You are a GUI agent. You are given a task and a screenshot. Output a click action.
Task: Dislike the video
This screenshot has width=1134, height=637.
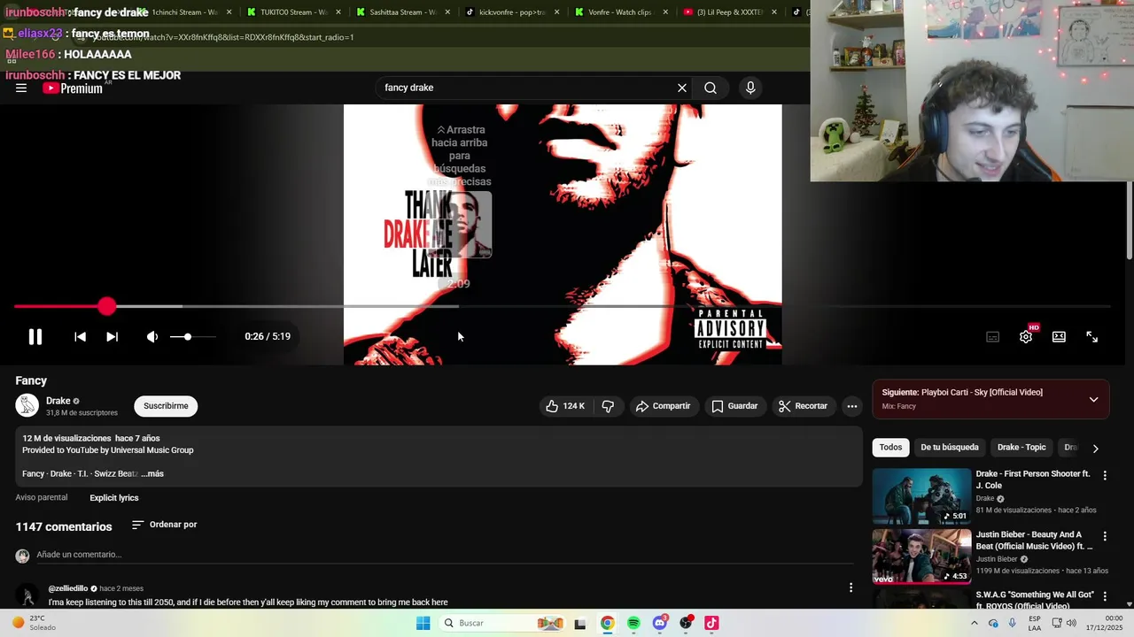[x=608, y=406]
